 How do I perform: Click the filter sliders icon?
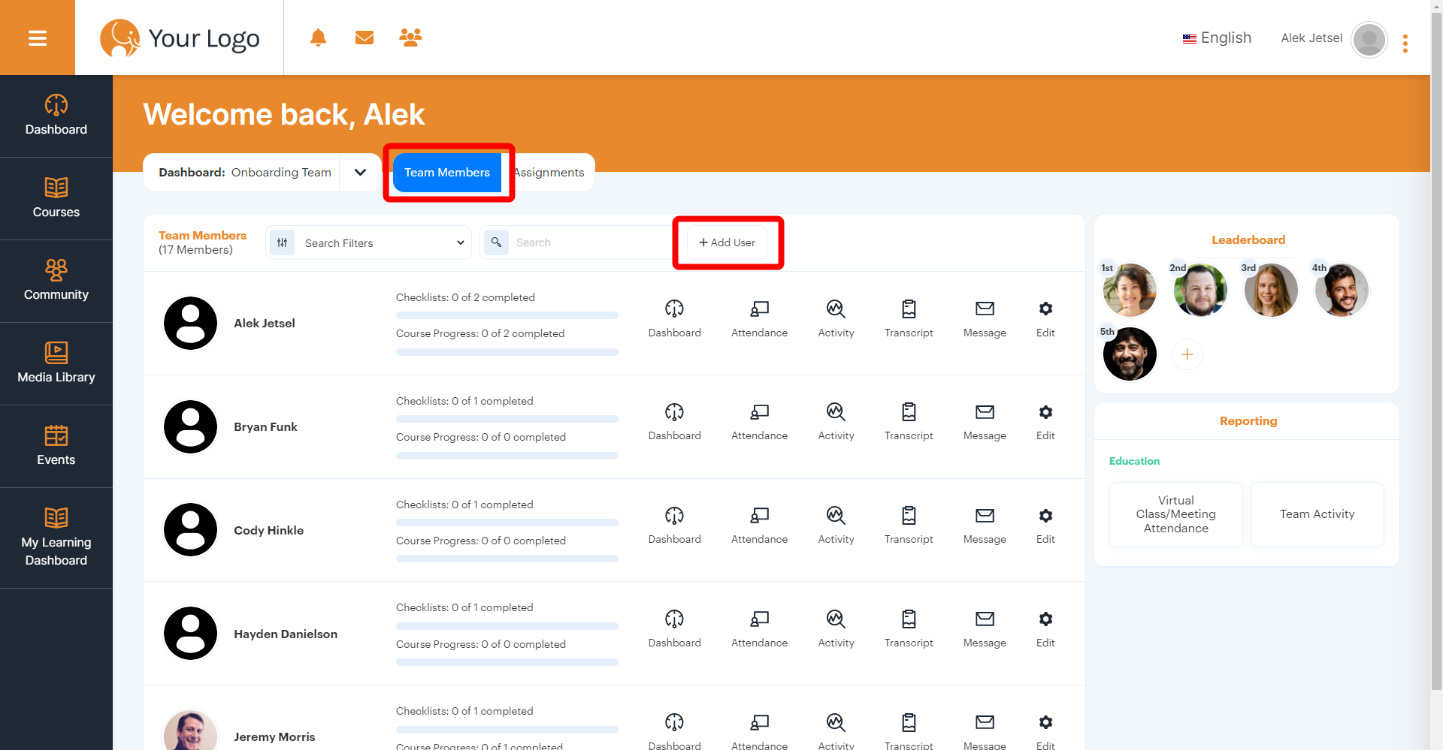[282, 242]
